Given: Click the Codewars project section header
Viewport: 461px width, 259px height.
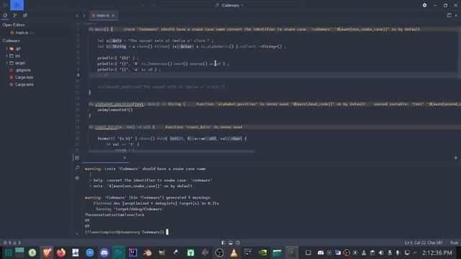Looking at the screenshot, I should click(x=12, y=41).
